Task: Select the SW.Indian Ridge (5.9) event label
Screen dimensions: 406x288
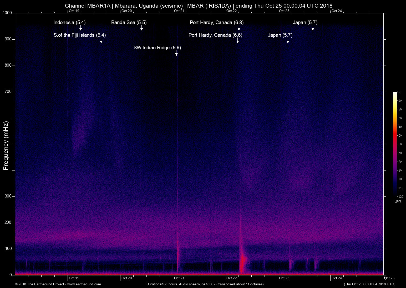Action: click(x=157, y=48)
